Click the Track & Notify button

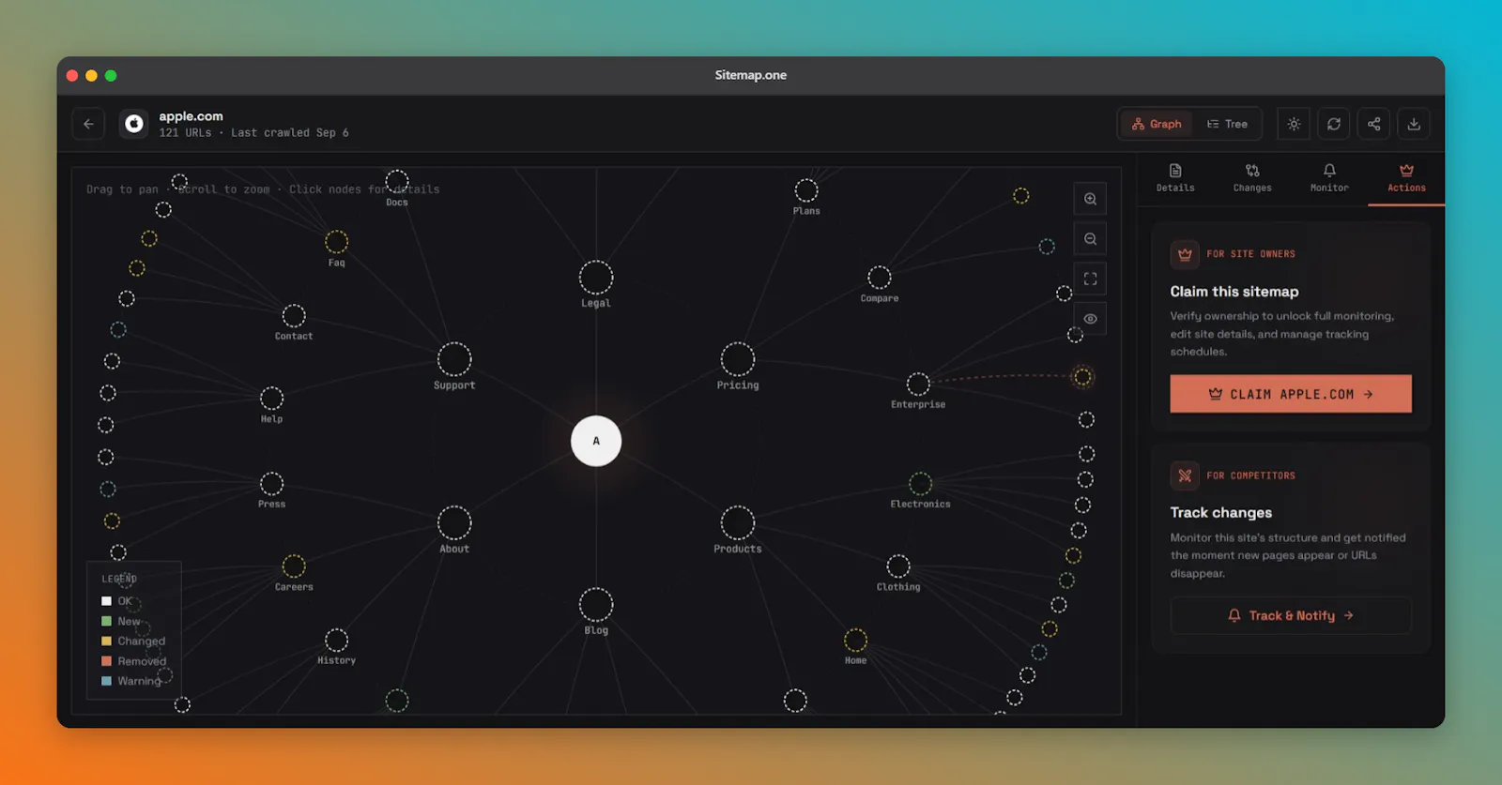[x=1291, y=615]
